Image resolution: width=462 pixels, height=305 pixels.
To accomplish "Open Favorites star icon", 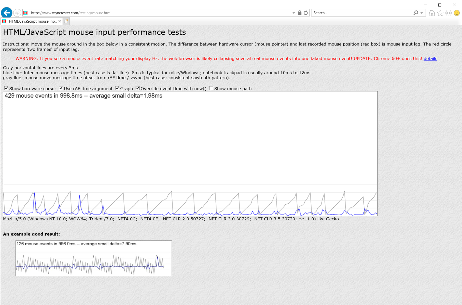I will click(440, 13).
